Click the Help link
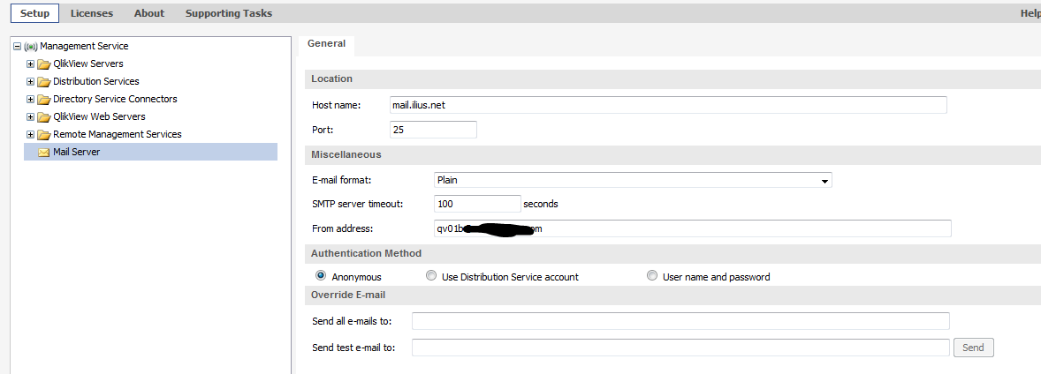Screen dimensions: 1041x374 click(1030, 13)
